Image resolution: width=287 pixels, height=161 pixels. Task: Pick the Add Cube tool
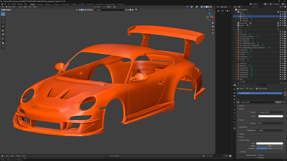pyautogui.click(x=3, y=47)
